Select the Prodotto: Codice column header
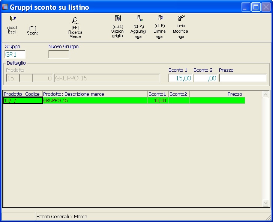The image size is (273, 222). [23, 94]
